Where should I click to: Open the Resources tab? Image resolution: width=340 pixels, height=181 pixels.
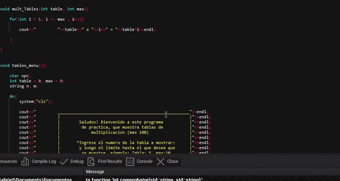(8, 161)
